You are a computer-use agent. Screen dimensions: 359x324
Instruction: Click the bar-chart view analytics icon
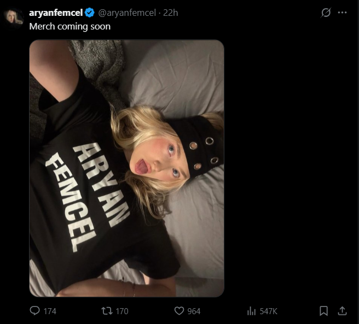(x=251, y=311)
